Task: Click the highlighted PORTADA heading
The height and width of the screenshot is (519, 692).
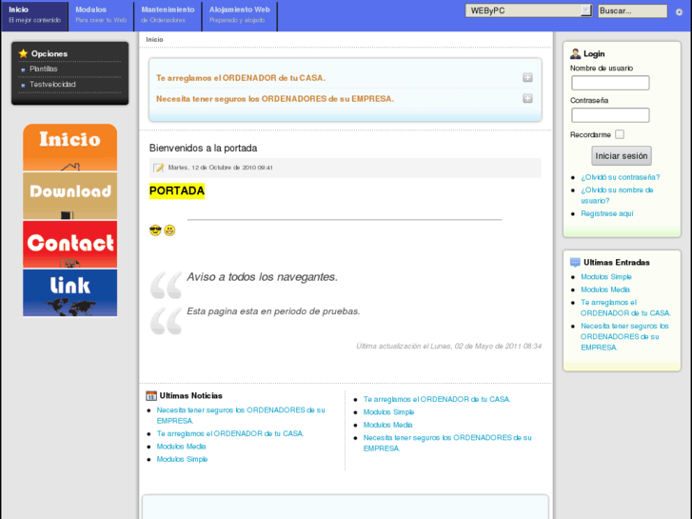Action: pyautogui.click(x=177, y=190)
